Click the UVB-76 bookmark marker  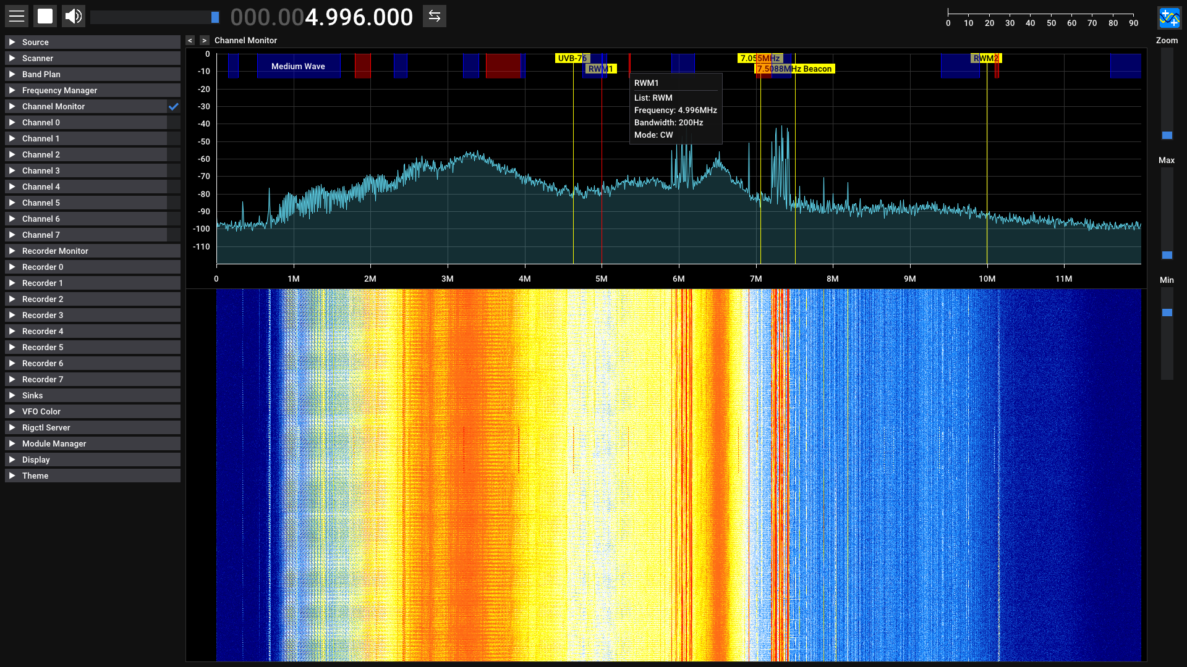[x=572, y=58]
